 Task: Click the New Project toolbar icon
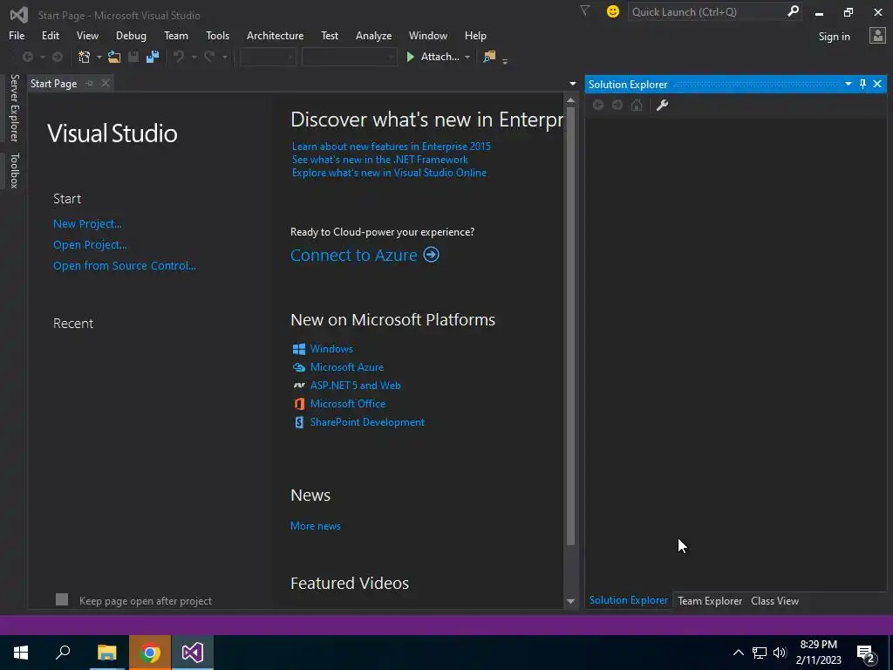[85, 57]
